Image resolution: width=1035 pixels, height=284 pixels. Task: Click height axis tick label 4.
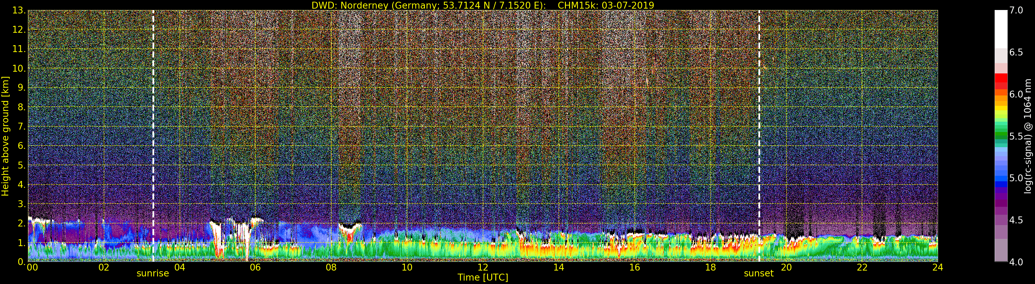22,184
